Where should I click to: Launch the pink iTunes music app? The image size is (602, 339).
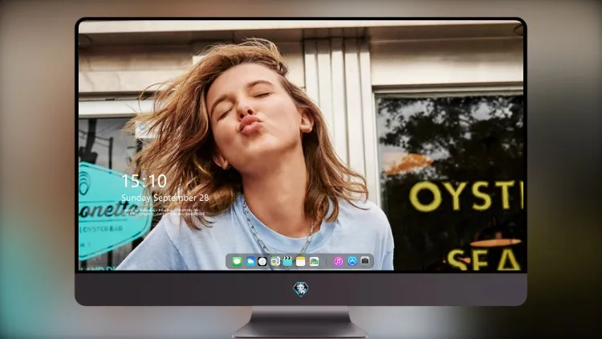tap(338, 261)
